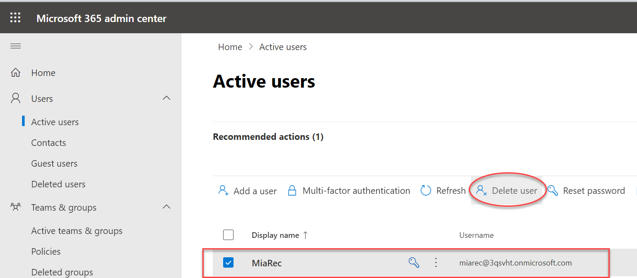This screenshot has width=637, height=278.
Task: Click the sort arrow beside Display name
Action: click(x=305, y=235)
